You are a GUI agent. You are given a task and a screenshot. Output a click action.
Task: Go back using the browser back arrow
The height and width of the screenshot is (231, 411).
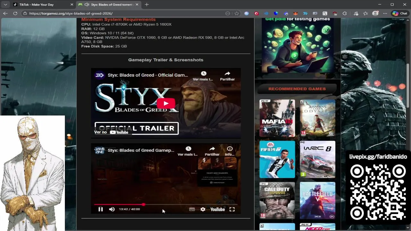click(5, 13)
